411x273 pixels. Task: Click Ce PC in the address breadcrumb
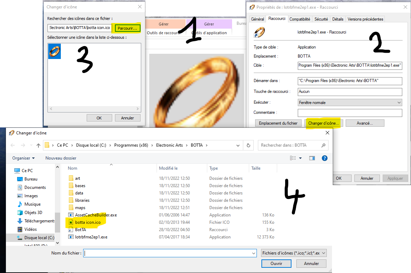pyautogui.click(x=62, y=145)
